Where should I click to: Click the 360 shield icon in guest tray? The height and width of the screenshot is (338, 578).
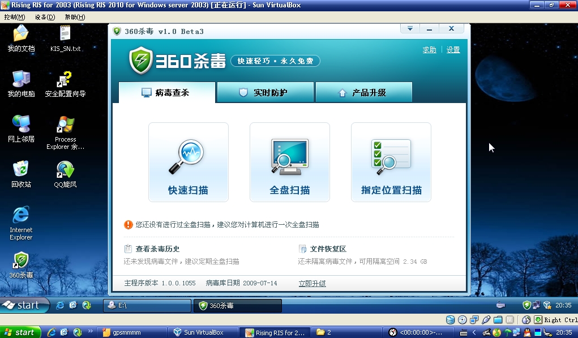coord(526,305)
